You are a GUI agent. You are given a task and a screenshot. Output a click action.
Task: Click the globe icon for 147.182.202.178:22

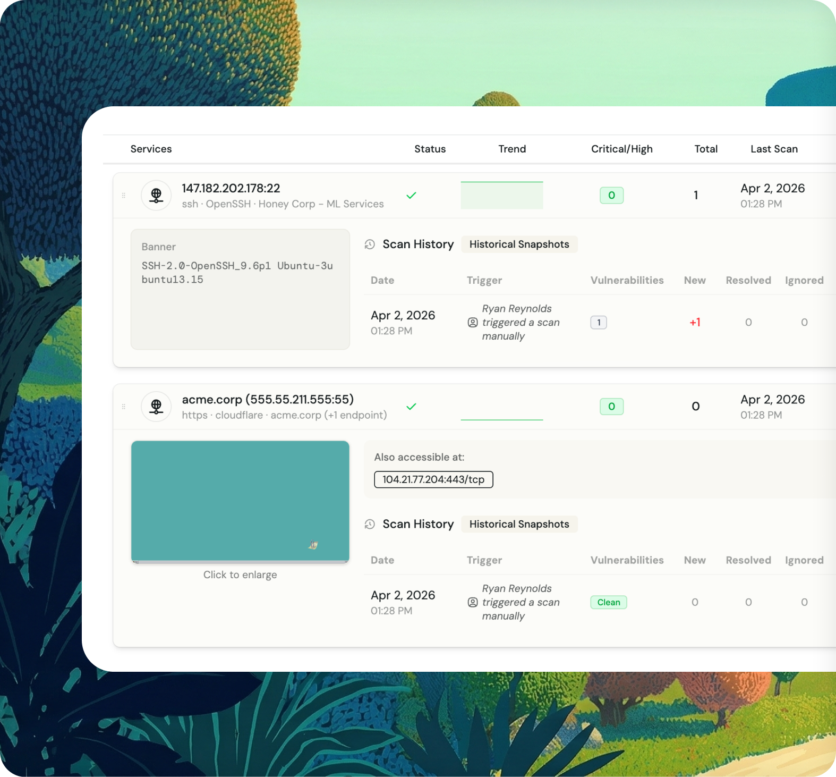point(156,196)
